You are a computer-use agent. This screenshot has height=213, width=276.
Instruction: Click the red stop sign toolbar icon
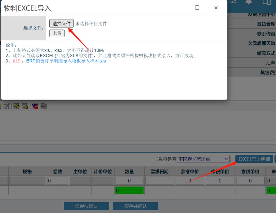[x=35, y=106]
